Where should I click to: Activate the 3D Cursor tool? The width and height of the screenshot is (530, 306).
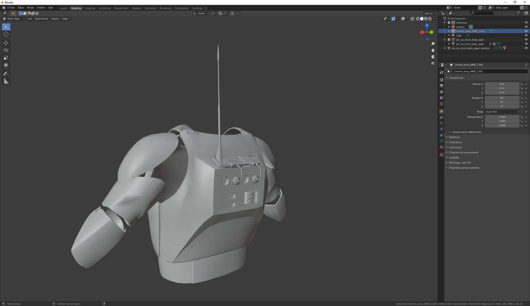point(6,34)
